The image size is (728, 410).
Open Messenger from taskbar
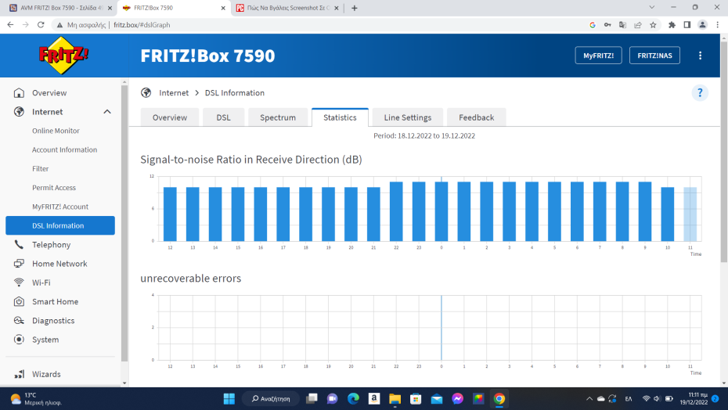pyautogui.click(x=457, y=399)
